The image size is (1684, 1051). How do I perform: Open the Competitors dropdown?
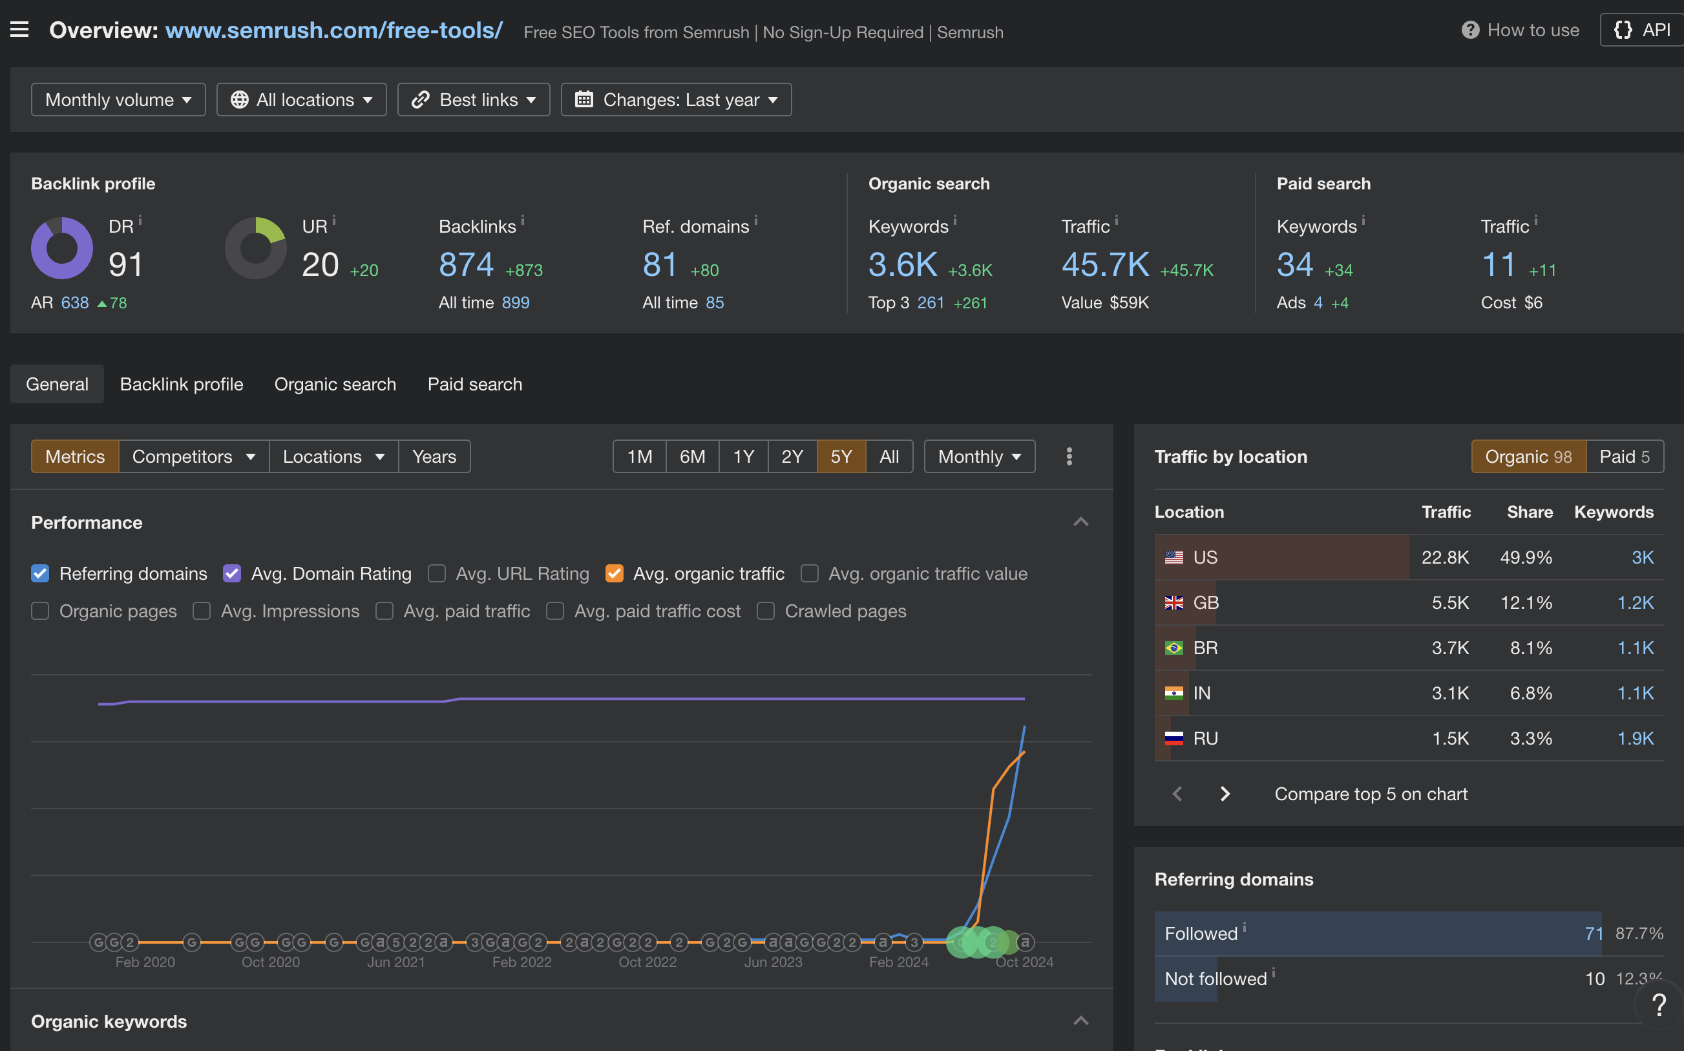point(194,457)
